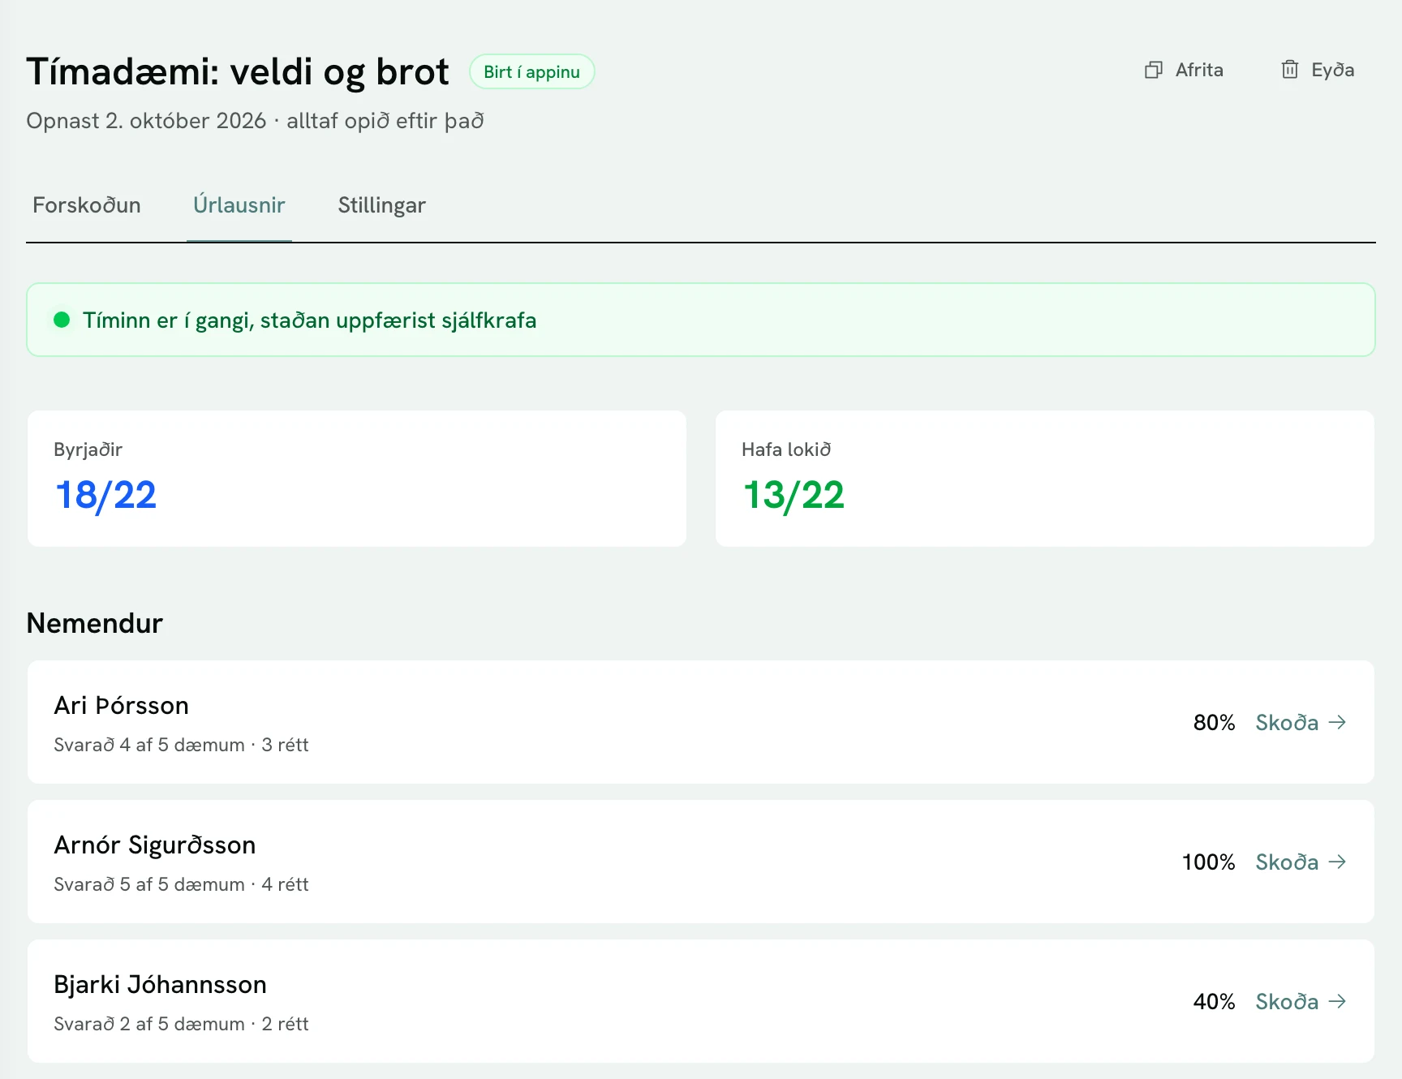Click the Bjarki Jóhannsson student row
This screenshot has width=1402, height=1079.
pyautogui.click(x=701, y=1001)
